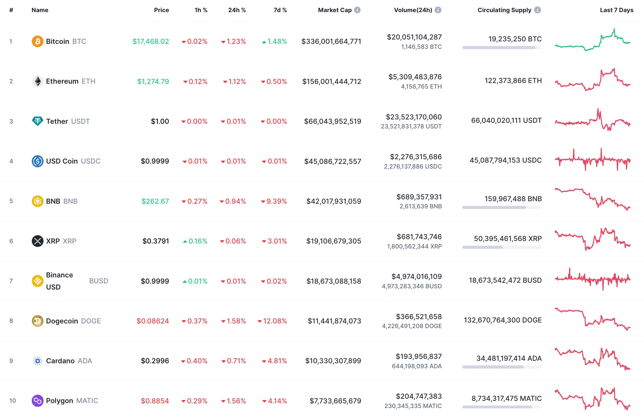
Task: Click the Polygon MATIC logo
Action: (37, 401)
